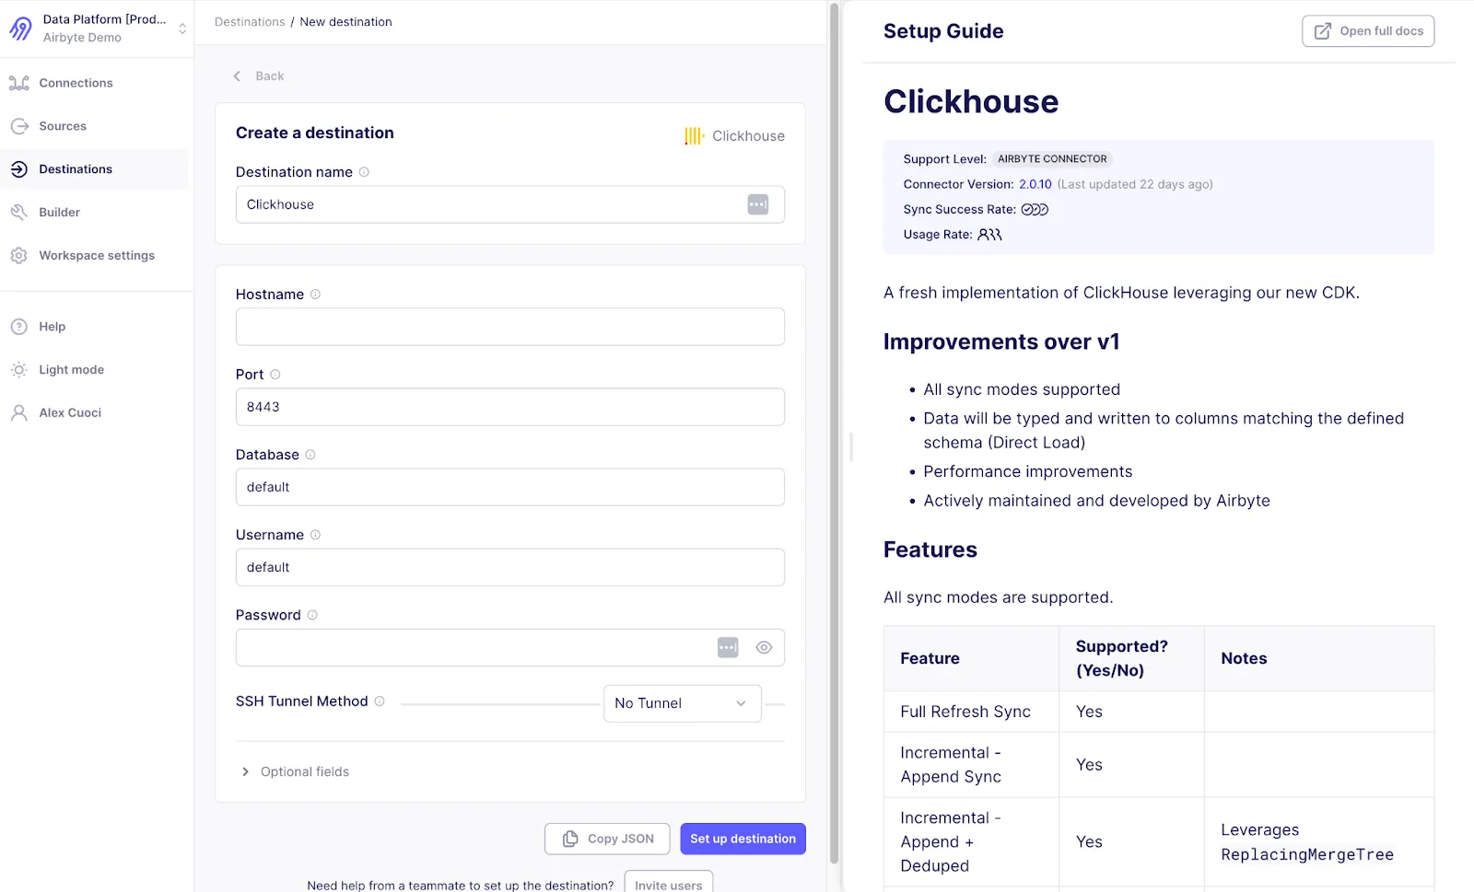Click the Full Refresh Sync table cell
This screenshot has height=892, width=1474.
pyautogui.click(x=971, y=712)
